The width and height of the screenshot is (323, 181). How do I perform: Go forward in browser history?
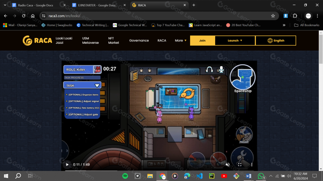point(14,16)
